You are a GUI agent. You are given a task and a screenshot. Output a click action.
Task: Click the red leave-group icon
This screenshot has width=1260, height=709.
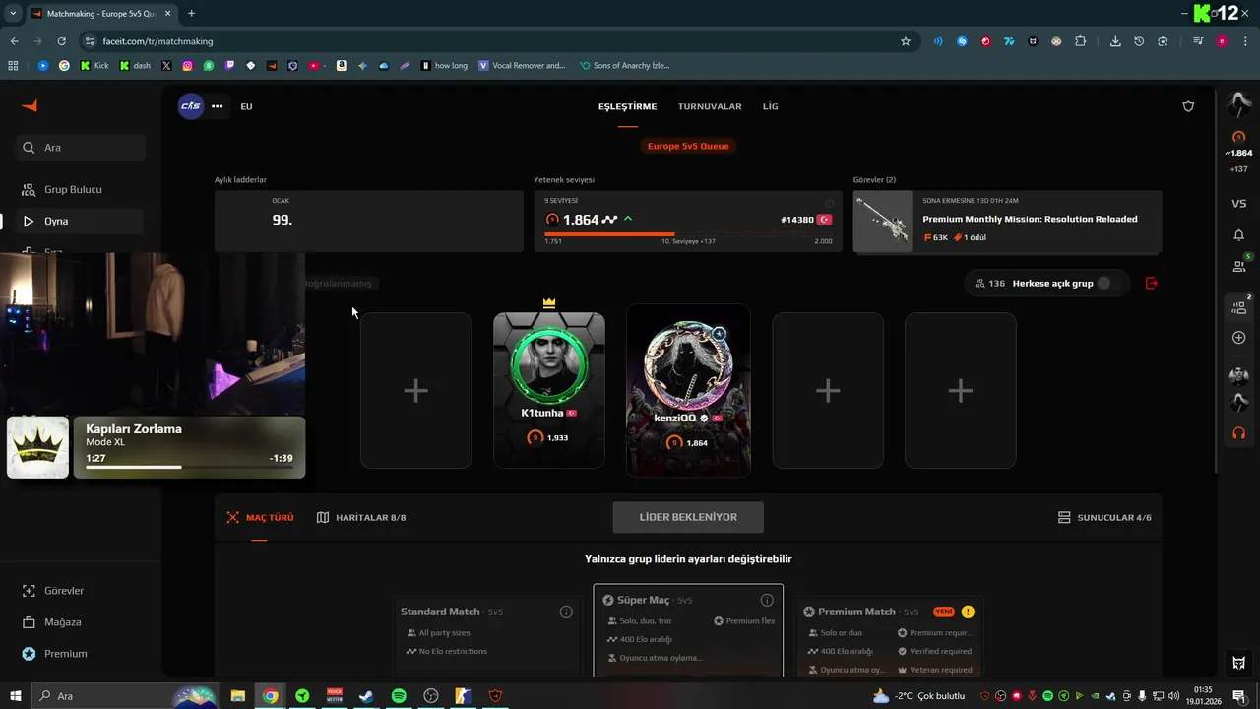[1152, 284]
